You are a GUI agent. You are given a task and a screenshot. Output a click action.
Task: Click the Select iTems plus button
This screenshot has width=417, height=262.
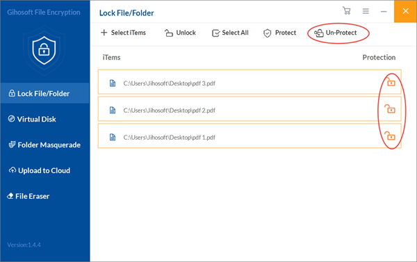point(123,33)
